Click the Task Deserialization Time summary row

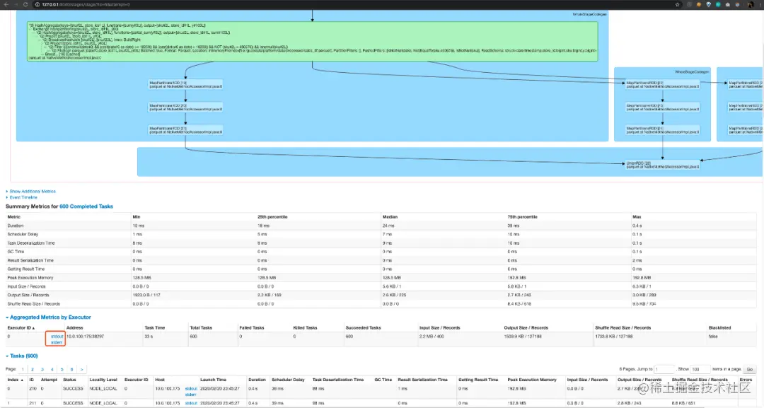pos(381,243)
